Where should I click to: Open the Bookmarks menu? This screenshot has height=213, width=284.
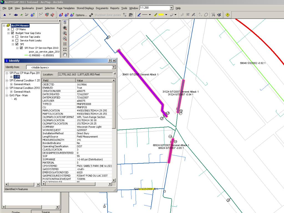28,8
